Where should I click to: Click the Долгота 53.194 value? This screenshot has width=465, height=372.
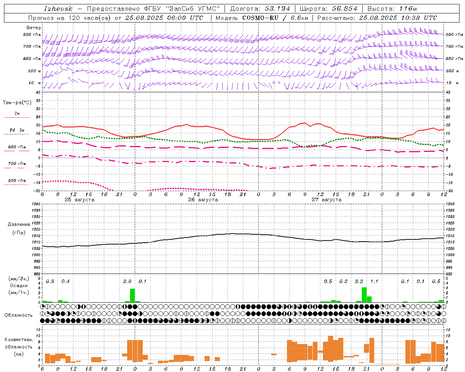coord(277,9)
